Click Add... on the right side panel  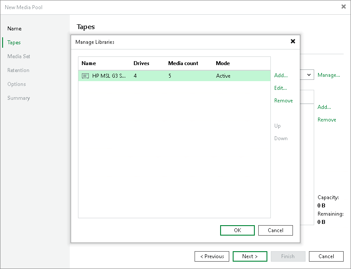click(324, 107)
